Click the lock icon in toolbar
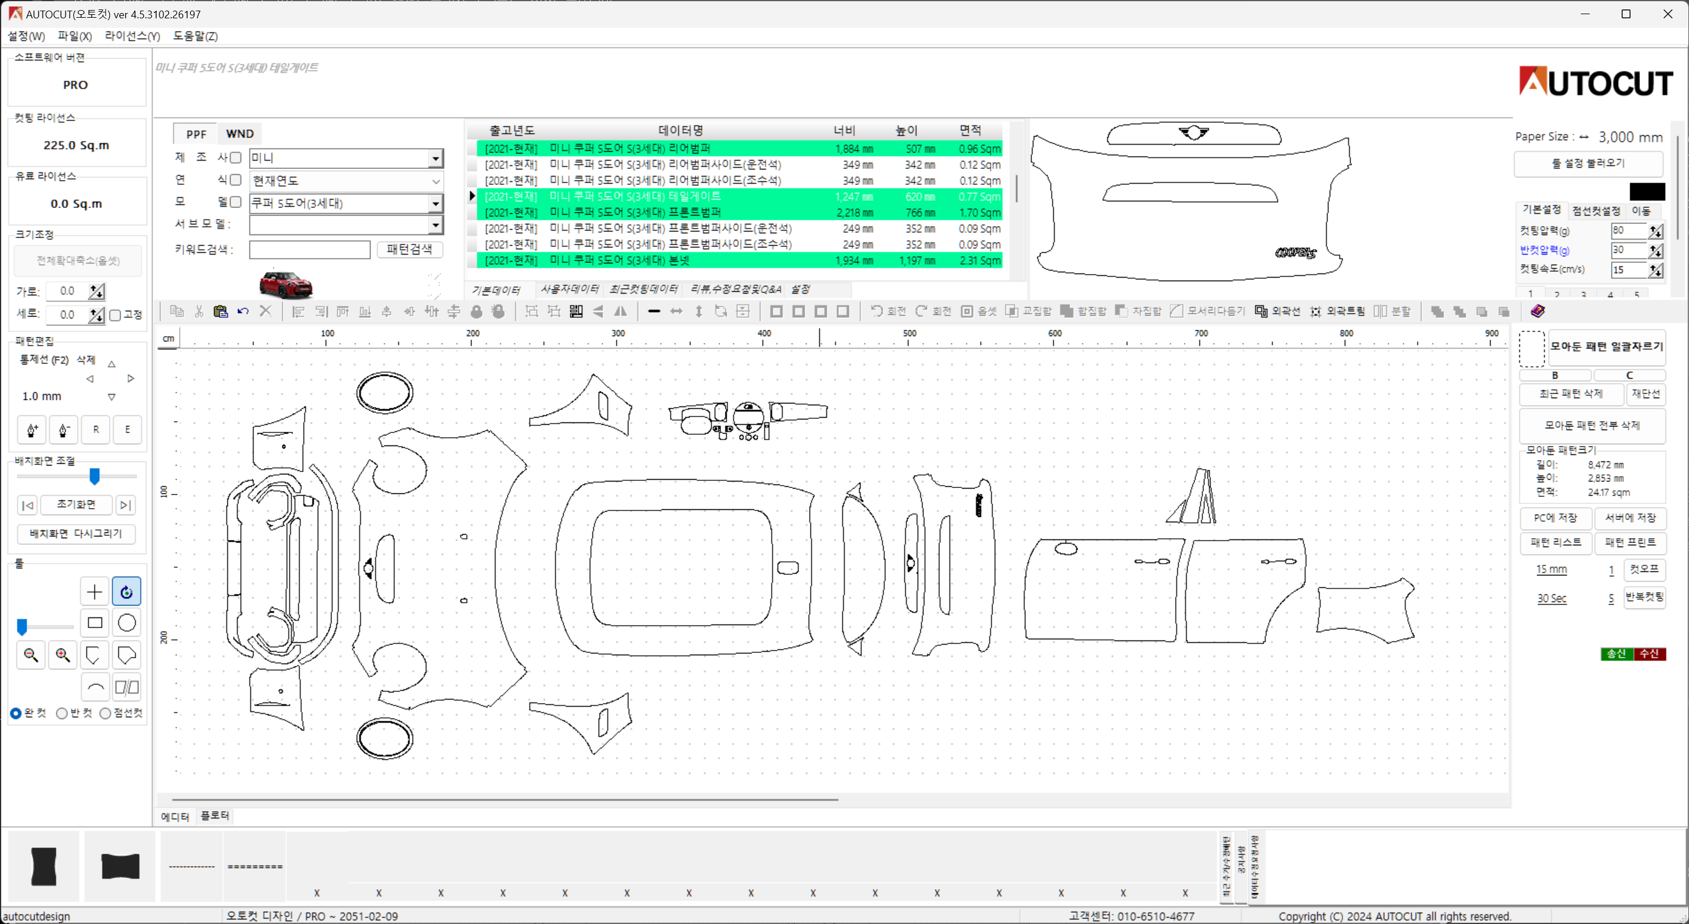1689x924 pixels. click(x=477, y=311)
